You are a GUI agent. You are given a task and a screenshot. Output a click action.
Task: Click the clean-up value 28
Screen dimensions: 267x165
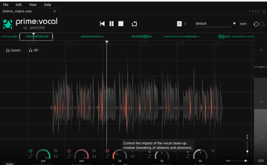coord(120,161)
